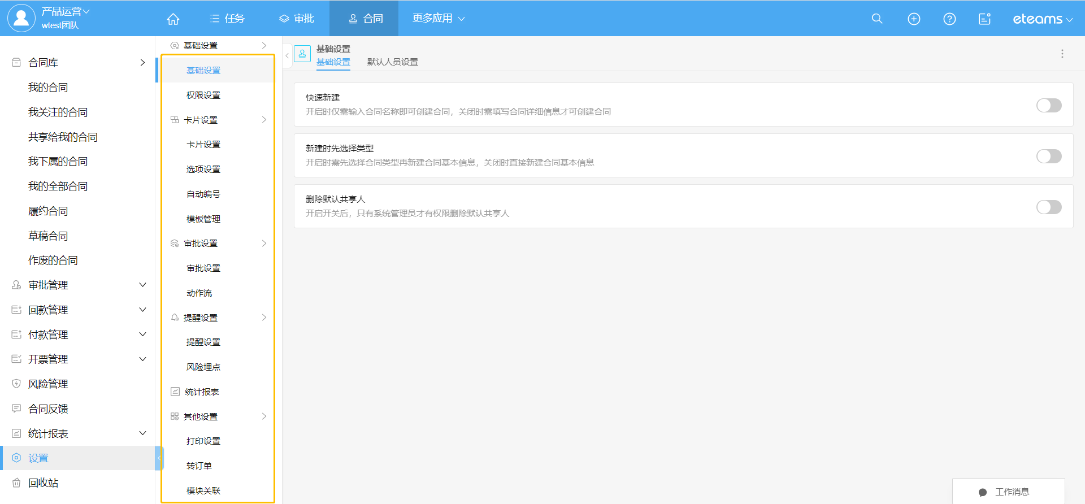The height and width of the screenshot is (504, 1085).
Task: Turn on 新建时先选择类型 switch
Action: click(1048, 157)
